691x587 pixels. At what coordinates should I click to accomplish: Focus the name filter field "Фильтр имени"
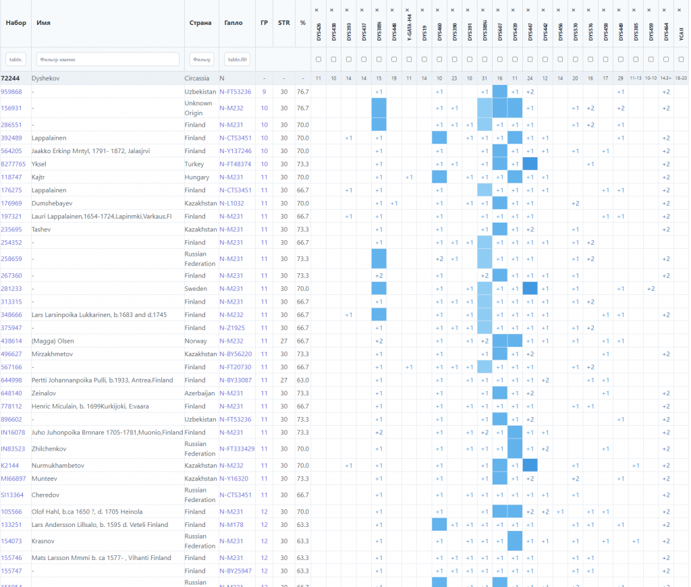pyautogui.click(x=108, y=59)
